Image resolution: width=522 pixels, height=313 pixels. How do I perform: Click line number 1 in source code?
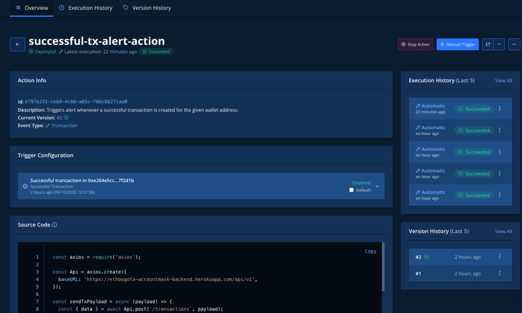pos(37,257)
